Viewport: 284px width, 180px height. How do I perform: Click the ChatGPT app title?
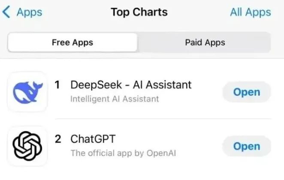coord(93,139)
